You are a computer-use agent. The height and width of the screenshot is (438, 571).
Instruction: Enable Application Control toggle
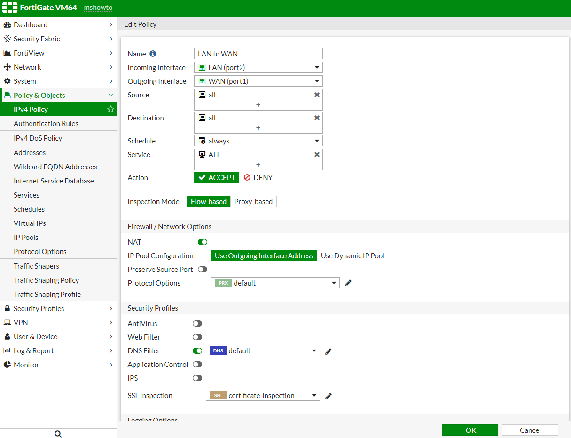(x=197, y=365)
